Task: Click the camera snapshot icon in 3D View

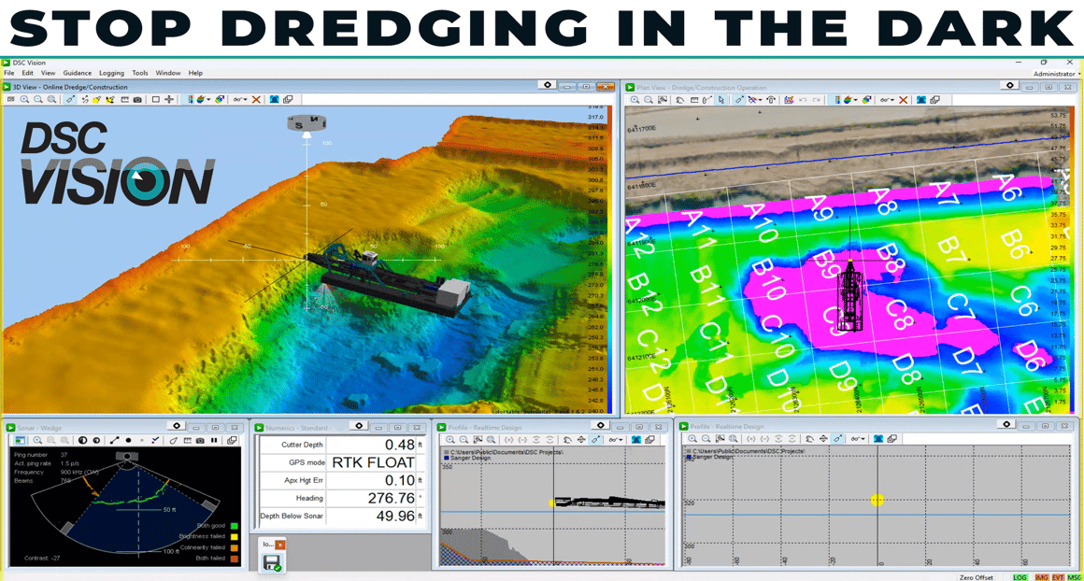Action: 137,99
